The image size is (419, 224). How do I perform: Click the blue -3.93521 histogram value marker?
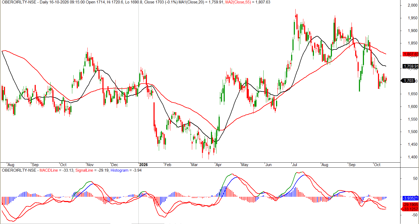point(411,198)
